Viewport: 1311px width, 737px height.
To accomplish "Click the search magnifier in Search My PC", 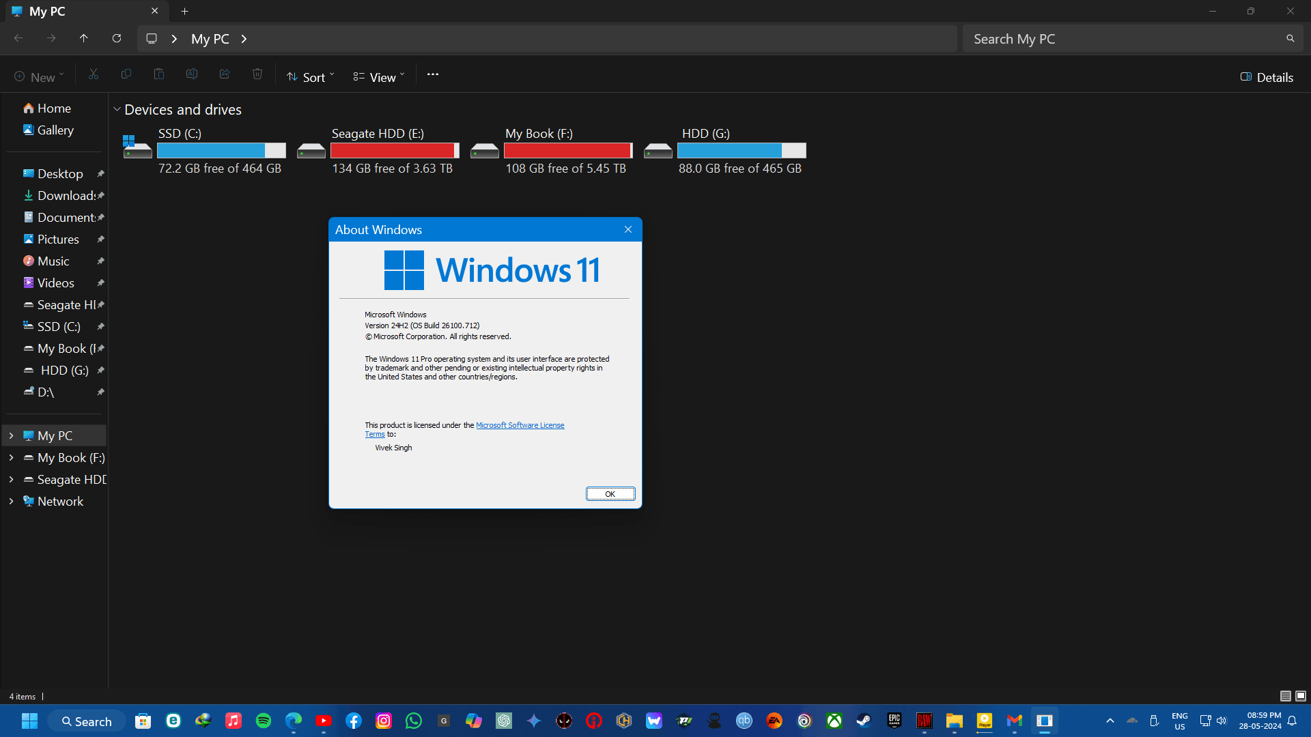I will point(1290,38).
